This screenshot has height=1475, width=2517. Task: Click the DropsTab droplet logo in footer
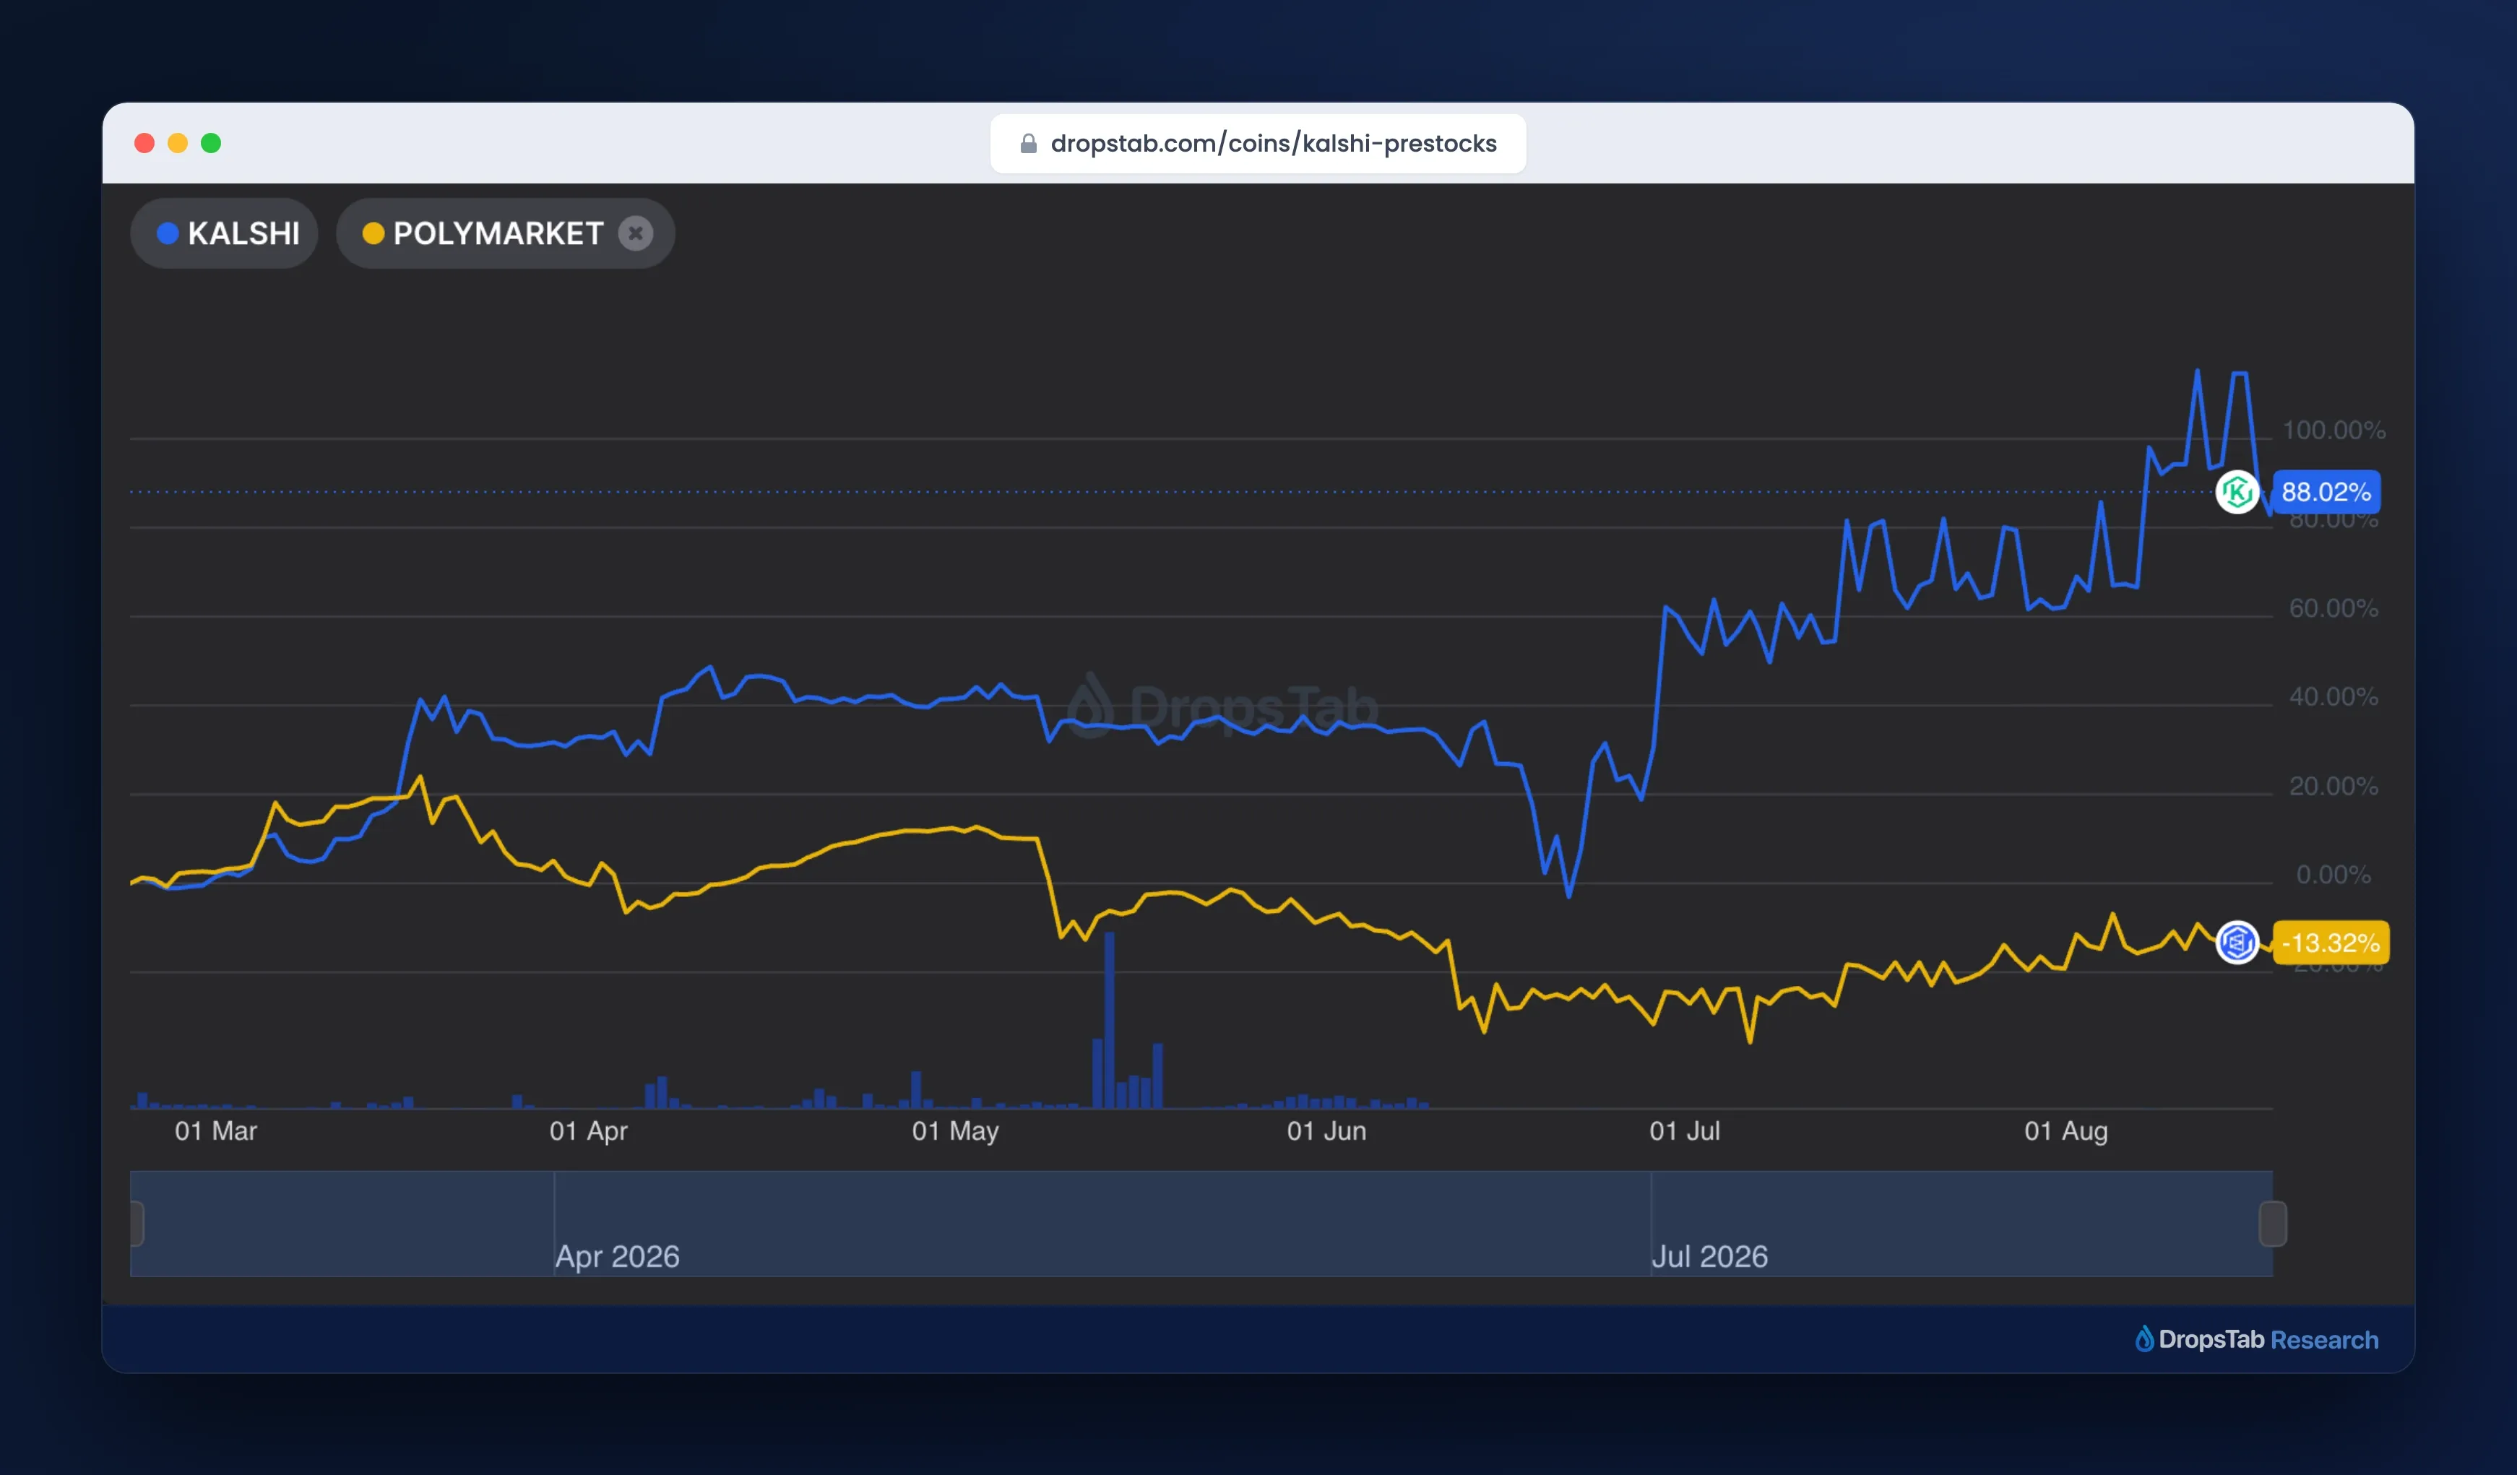pyautogui.click(x=2144, y=1338)
